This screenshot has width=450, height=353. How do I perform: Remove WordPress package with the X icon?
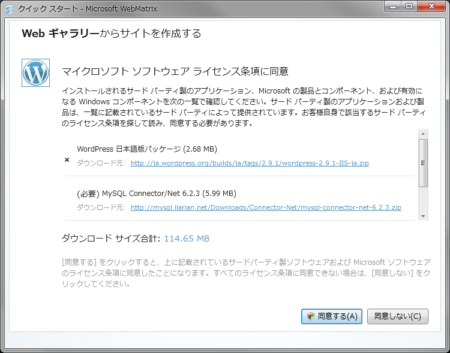(x=67, y=160)
